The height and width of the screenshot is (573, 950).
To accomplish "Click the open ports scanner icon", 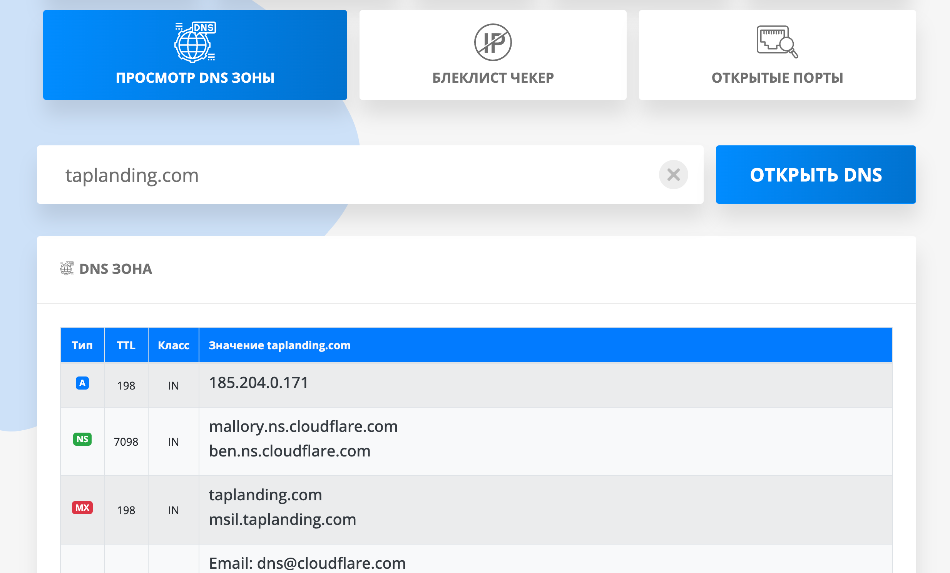I will 777,42.
